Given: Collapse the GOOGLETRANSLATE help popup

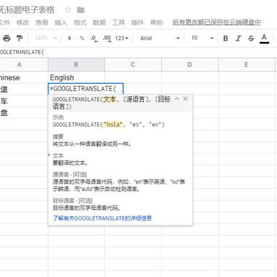Looking at the screenshot, I should 177,98.
